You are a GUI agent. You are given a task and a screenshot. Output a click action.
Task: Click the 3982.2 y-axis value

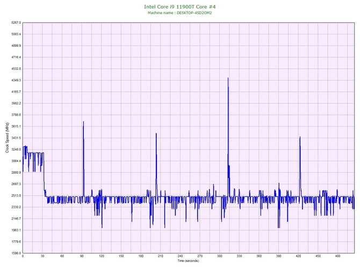pyautogui.click(x=16, y=103)
